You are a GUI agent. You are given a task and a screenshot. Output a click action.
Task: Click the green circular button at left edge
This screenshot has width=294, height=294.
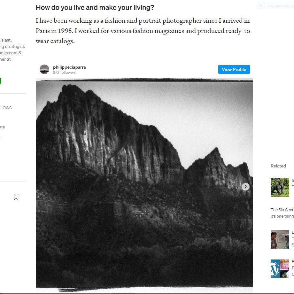(1, 81)
